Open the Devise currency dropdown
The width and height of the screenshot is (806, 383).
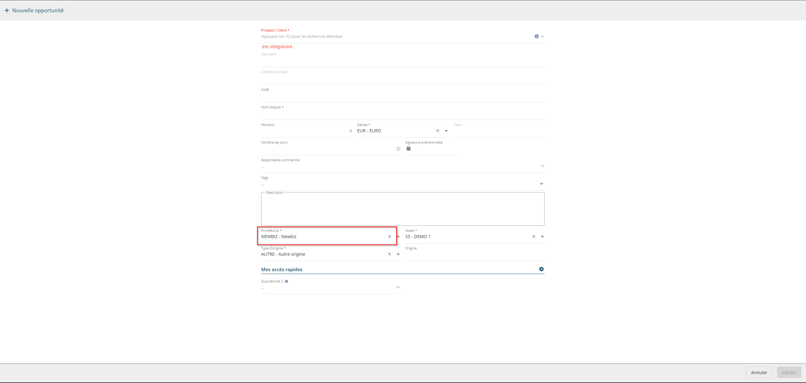tap(446, 131)
